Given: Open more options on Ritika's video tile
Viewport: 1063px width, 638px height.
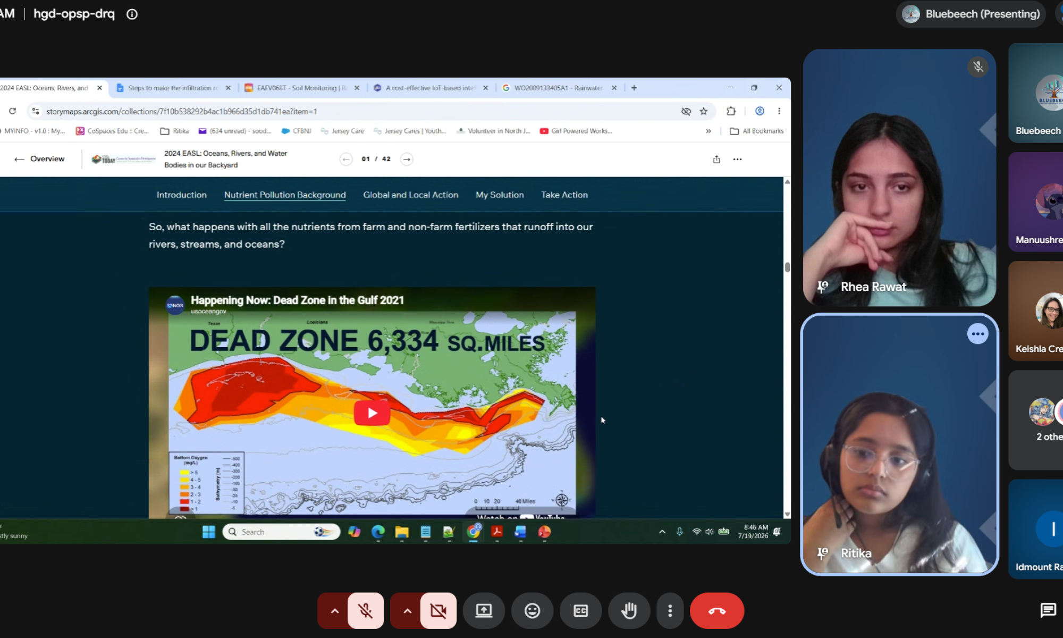Looking at the screenshot, I should click(x=977, y=334).
